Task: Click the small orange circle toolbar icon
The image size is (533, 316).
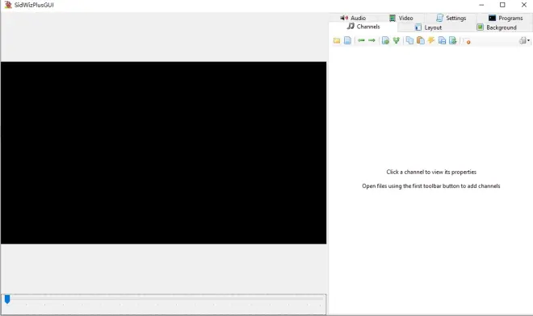Action: (x=468, y=42)
